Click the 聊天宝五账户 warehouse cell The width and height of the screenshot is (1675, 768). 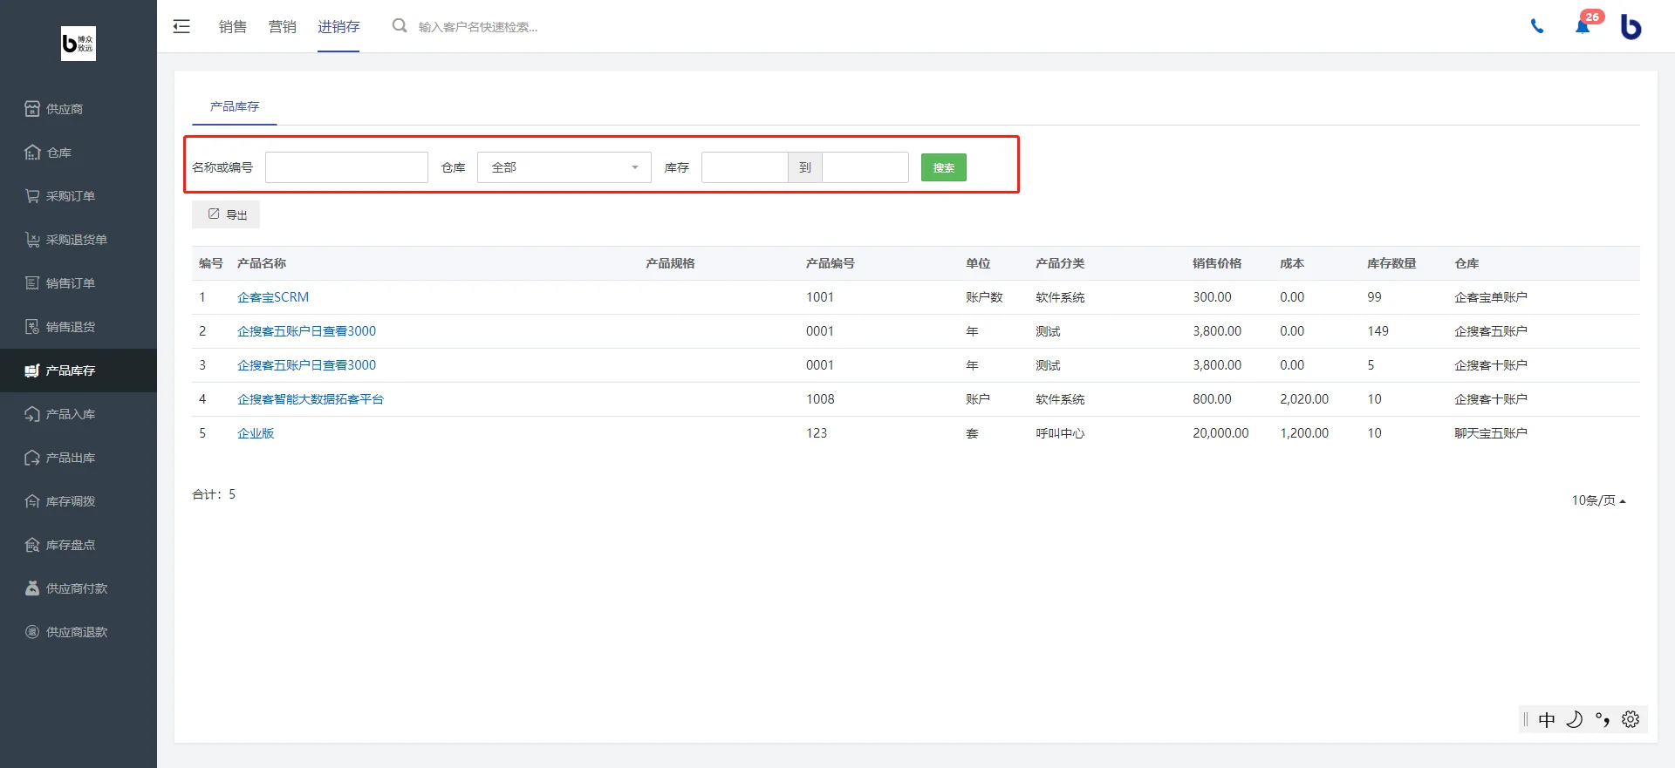point(1491,433)
